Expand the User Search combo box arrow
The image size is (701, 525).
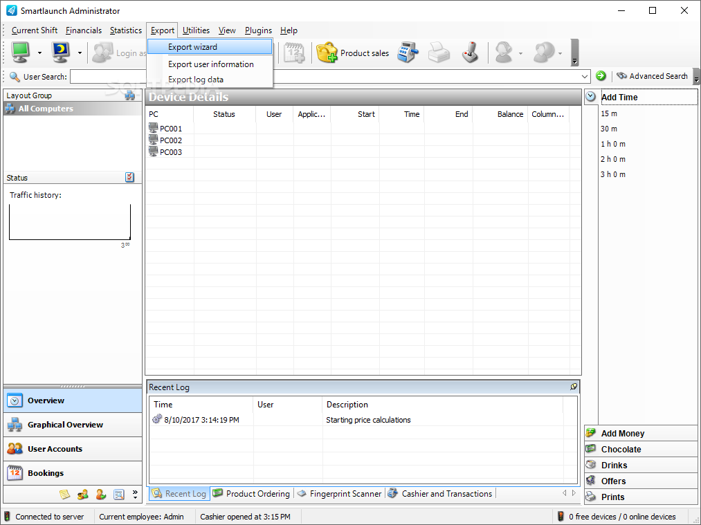584,76
